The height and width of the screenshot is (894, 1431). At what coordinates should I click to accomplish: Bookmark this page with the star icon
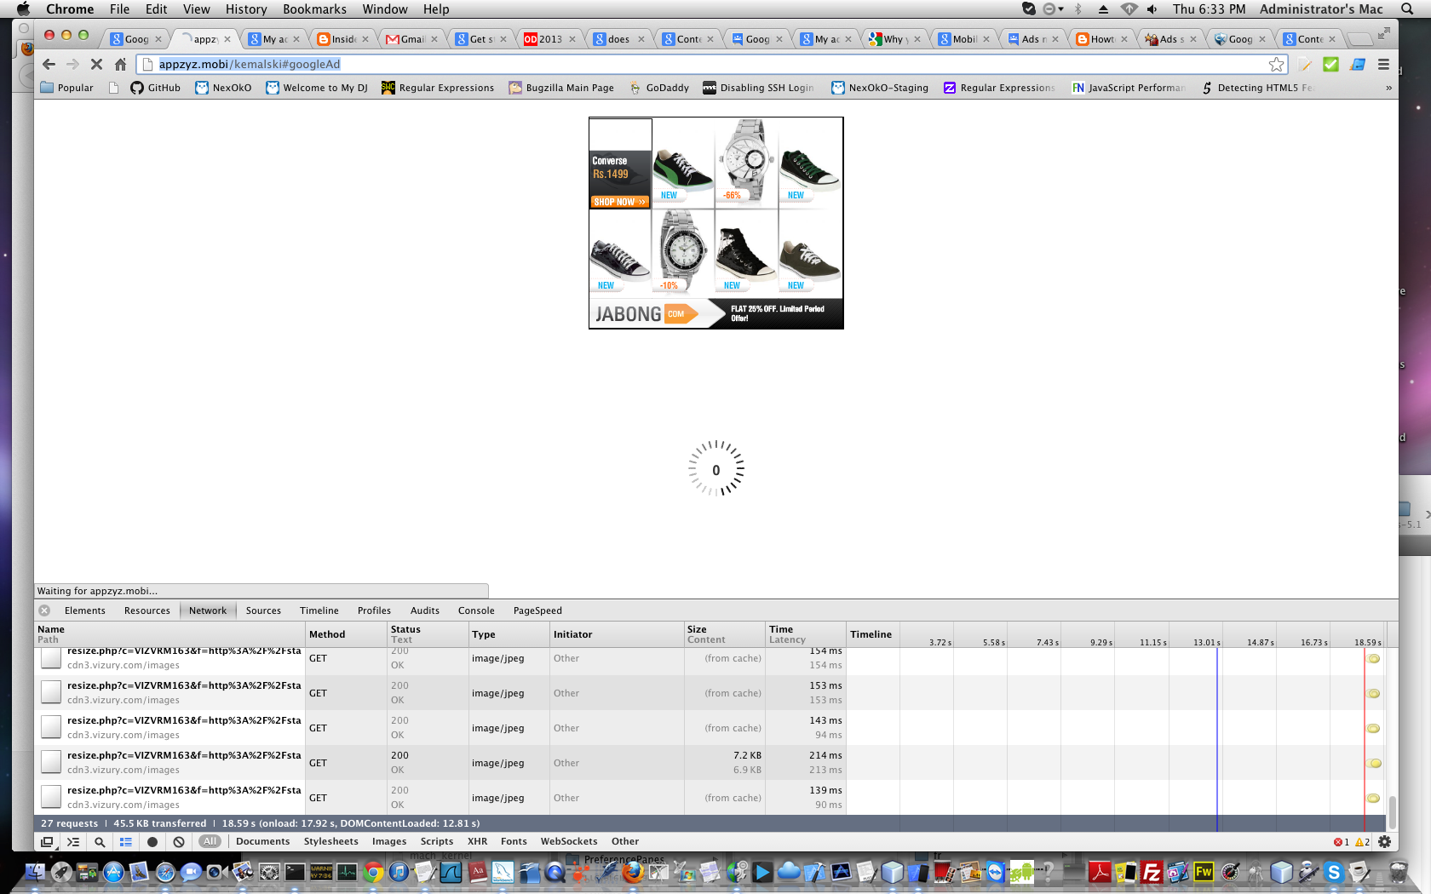[1276, 64]
